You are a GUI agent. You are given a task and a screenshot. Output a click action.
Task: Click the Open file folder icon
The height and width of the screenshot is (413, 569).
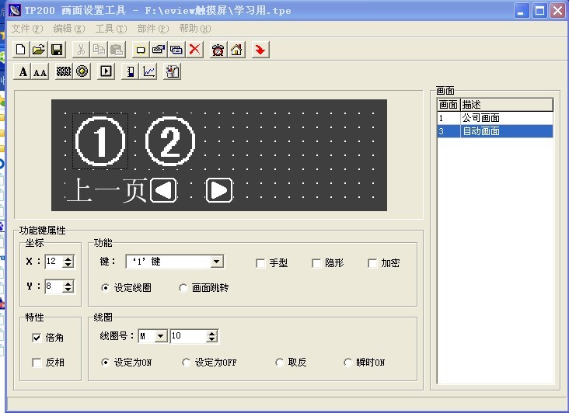click(39, 50)
